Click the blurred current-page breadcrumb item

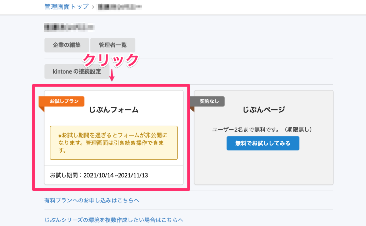coord(119,7)
